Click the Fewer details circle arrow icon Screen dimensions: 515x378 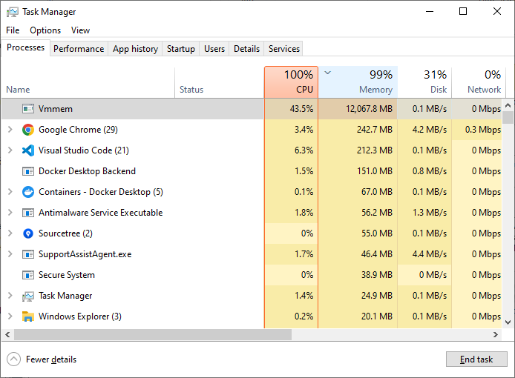tap(13, 359)
